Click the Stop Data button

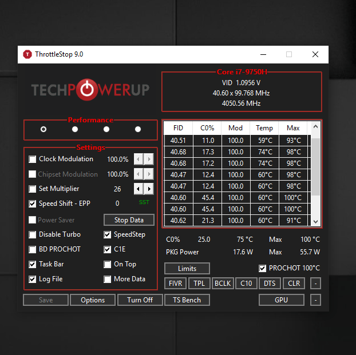coord(129,220)
